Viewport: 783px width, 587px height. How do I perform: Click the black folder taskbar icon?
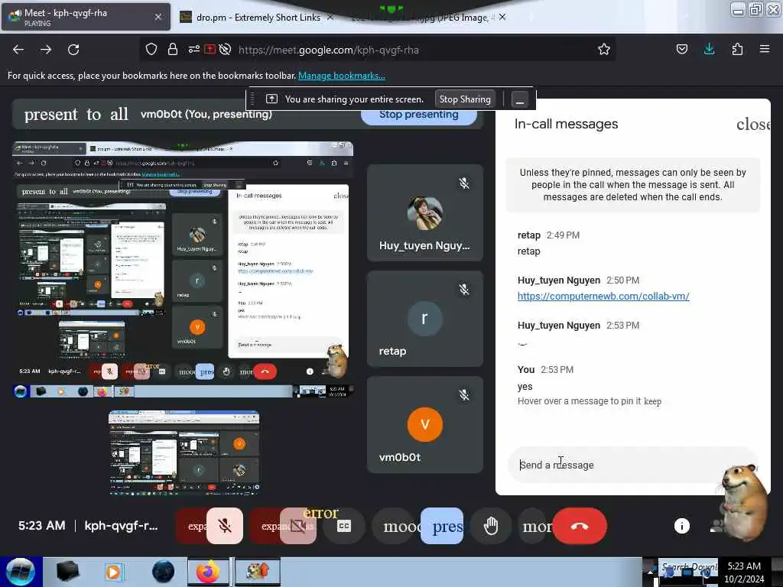[67, 572]
